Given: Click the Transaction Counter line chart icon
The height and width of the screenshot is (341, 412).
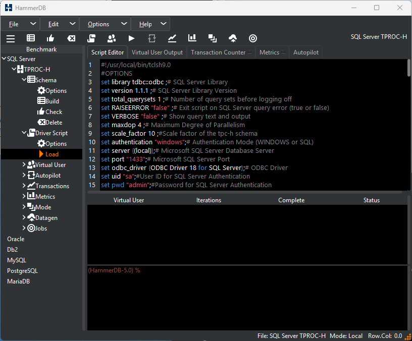Looking at the screenshot, I should (172, 38).
